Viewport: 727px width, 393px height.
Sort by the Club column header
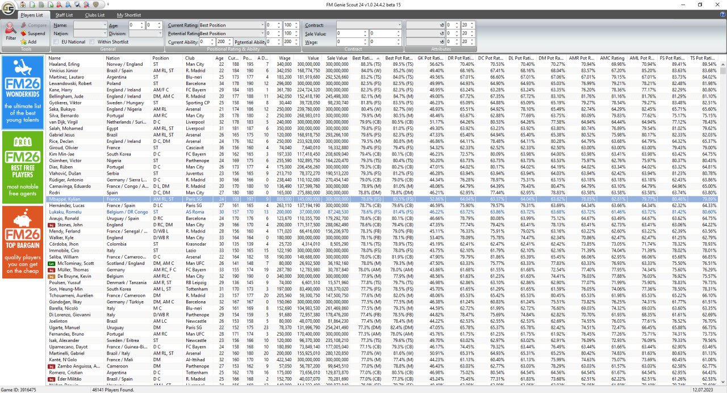199,58
